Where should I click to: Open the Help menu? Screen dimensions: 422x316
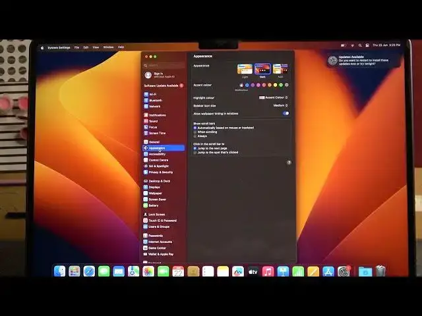click(x=121, y=47)
